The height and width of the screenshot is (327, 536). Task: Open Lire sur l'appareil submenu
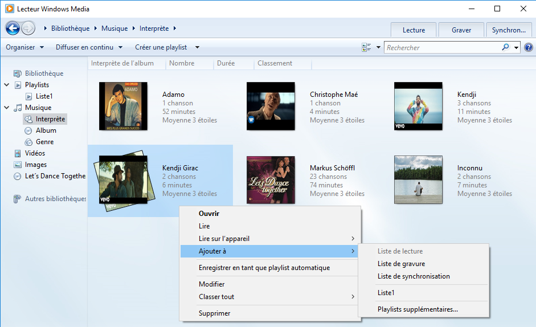coord(270,239)
